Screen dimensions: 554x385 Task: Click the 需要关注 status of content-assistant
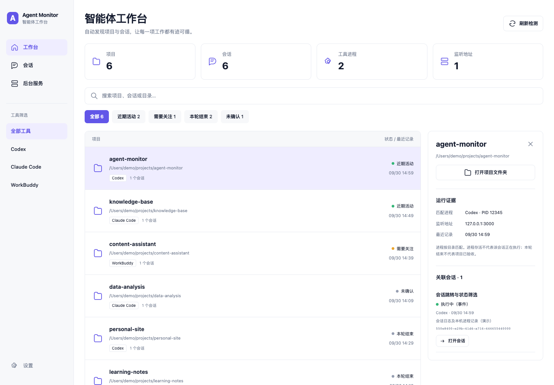coord(402,249)
